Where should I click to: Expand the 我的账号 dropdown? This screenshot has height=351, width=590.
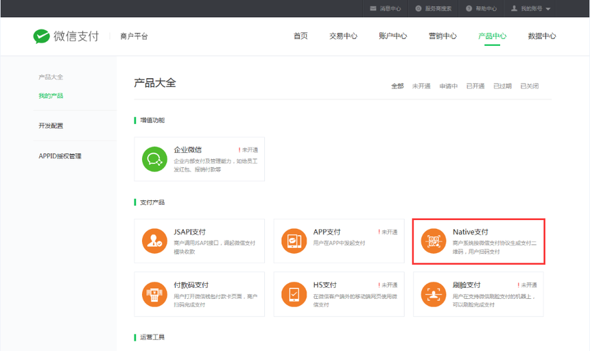pyautogui.click(x=531, y=8)
